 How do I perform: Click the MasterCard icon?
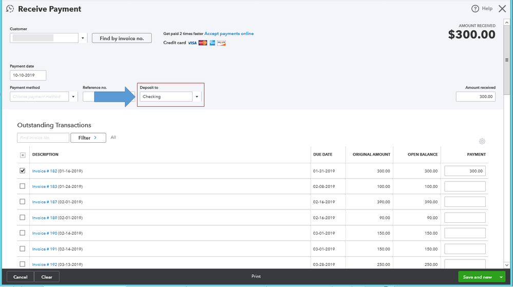tap(203, 43)
